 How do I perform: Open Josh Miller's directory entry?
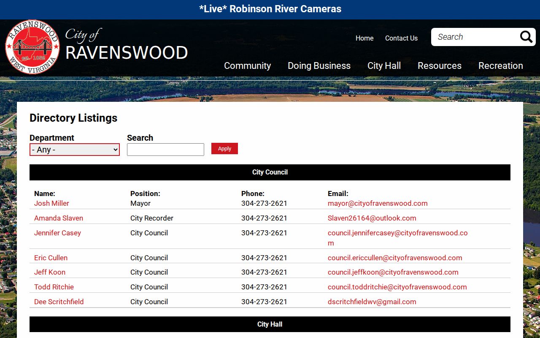pyautogui.click(x=51, y=203)
